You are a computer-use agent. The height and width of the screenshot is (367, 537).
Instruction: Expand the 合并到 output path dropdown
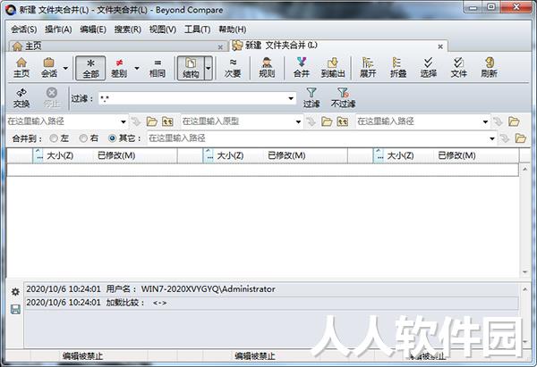(492, 138)
